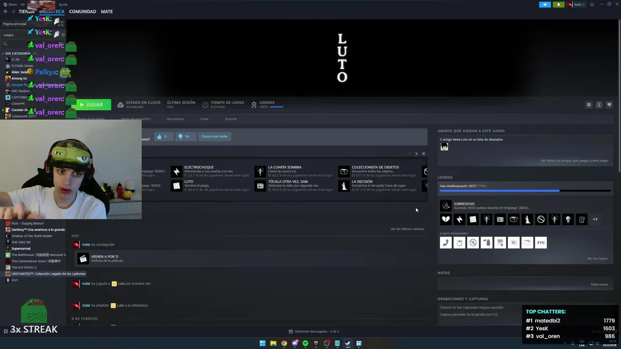Open the Discusiones tab
The height and width of the screenshot is (349, 621).
(x=175, y=119)
